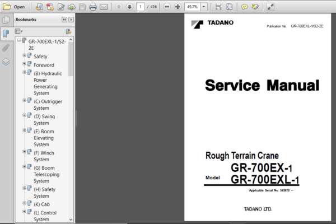336x224 pixels.
Task: Click the Bookmarks panel ribbon icon
Action: coord(6,34)
